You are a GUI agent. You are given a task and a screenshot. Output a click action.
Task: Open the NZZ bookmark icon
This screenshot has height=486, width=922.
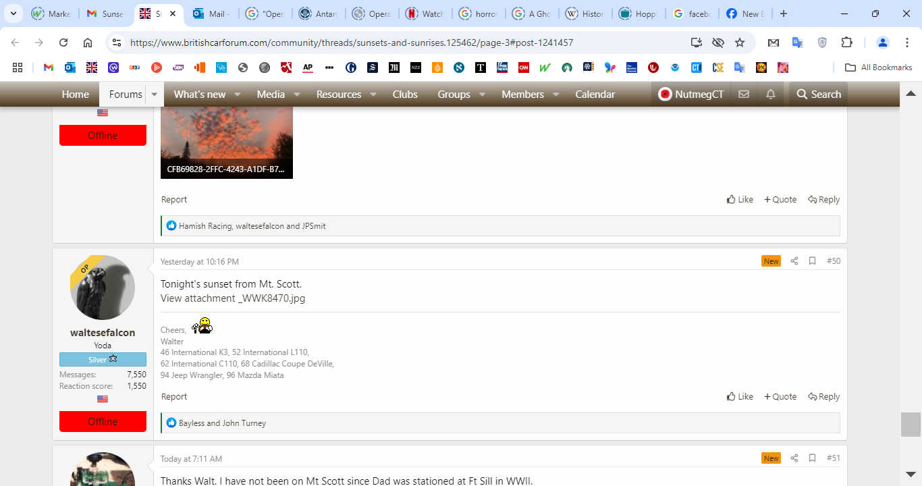point(416,67)
